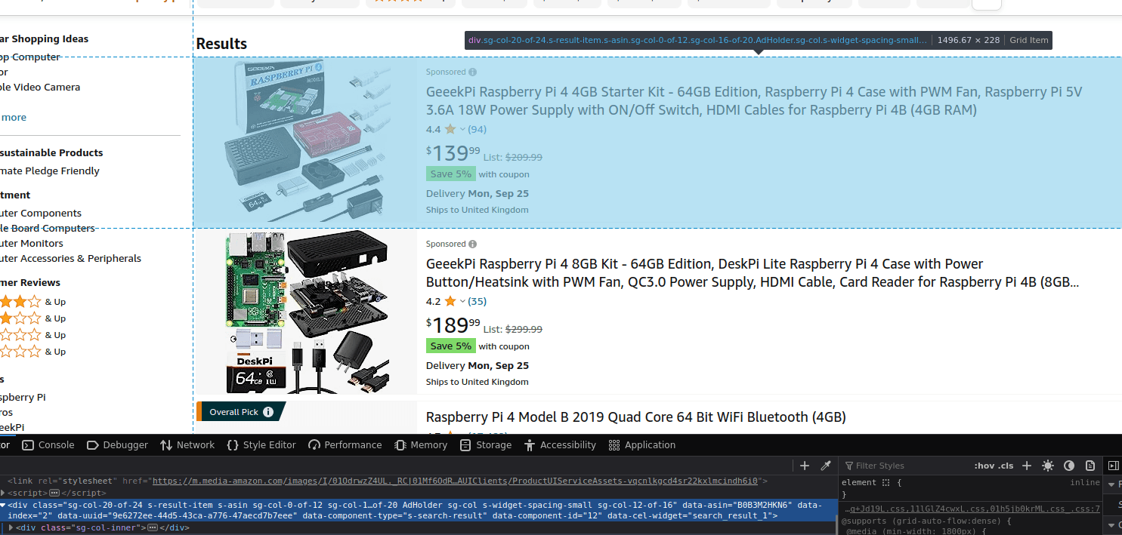Open the Console tab in DevTools
1122x535 pixels.
pyautogui.click(x=48, y=445)
